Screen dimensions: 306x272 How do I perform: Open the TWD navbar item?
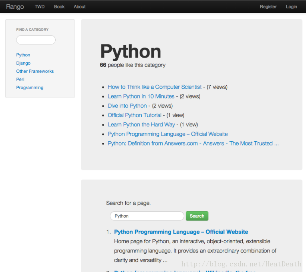coord(40,7)
